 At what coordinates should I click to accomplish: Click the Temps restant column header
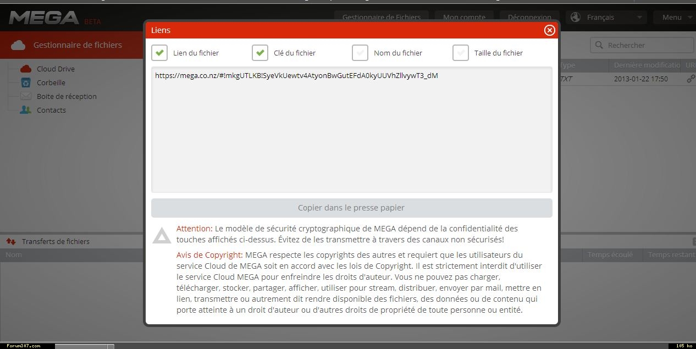point(671,254)
